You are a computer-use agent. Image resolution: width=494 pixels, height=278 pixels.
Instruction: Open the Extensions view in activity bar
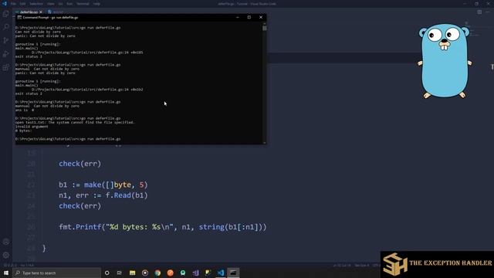(x=6, y=67)
